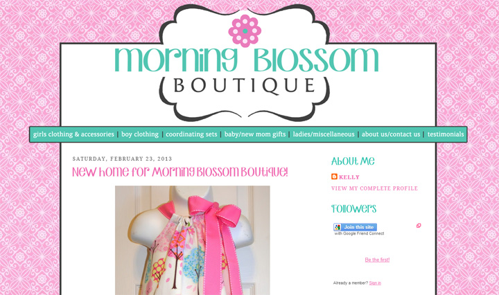499x295 pixels.
Task: Go to coordinating sets section
Action: [191, 134]
